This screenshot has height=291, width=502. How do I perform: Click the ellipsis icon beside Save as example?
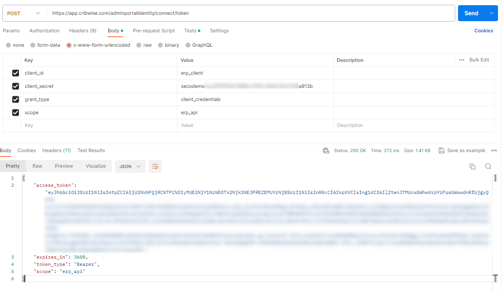point(494,150)
